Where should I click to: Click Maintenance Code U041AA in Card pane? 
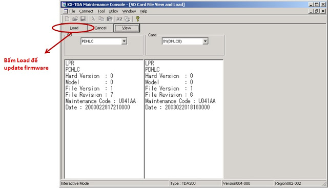180,101
